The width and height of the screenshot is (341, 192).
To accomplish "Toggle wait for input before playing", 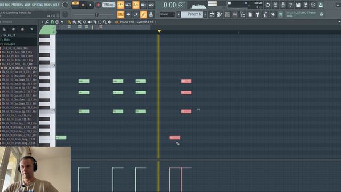I will [x=128, y=5].
